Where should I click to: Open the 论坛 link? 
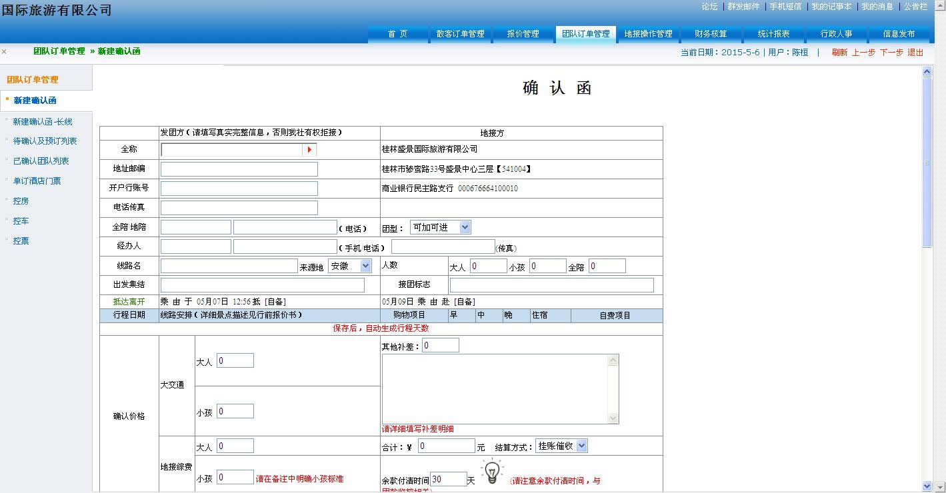point(709,7)
